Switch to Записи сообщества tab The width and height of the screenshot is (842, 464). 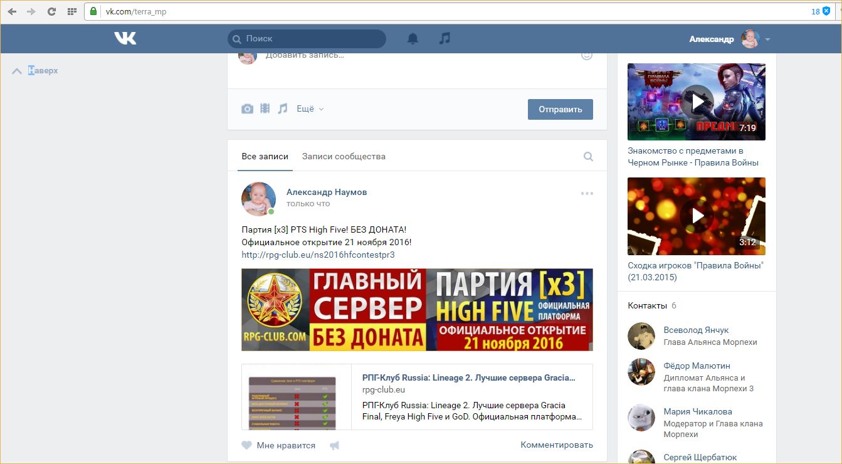click(344, 157)
